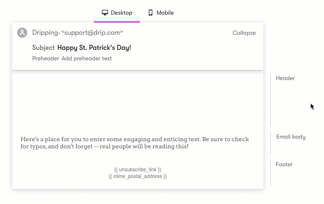
Task: Click the unsubscribe_link placeholder in footer
Action: click(138, 170)
